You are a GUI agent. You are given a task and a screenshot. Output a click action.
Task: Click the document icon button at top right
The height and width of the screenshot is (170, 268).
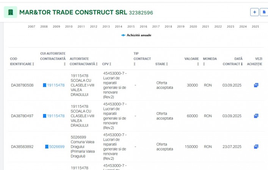pyautogui.click(x=264, y=12)
